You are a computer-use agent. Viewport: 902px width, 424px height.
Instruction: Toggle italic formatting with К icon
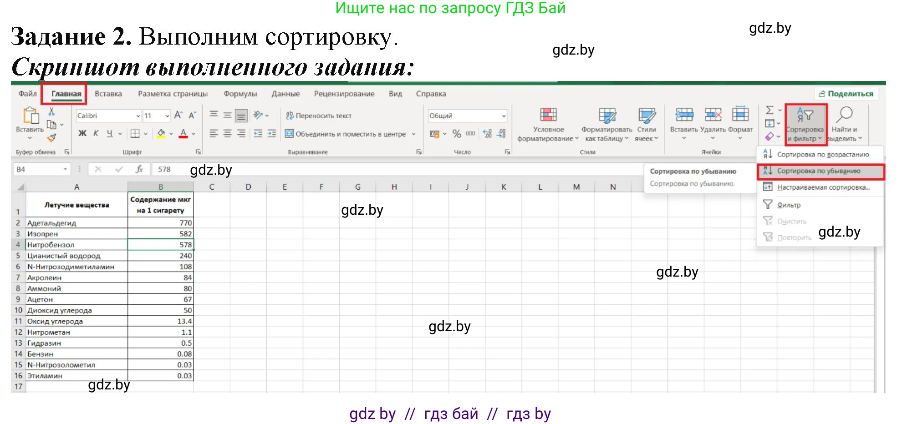click(95, 133)
